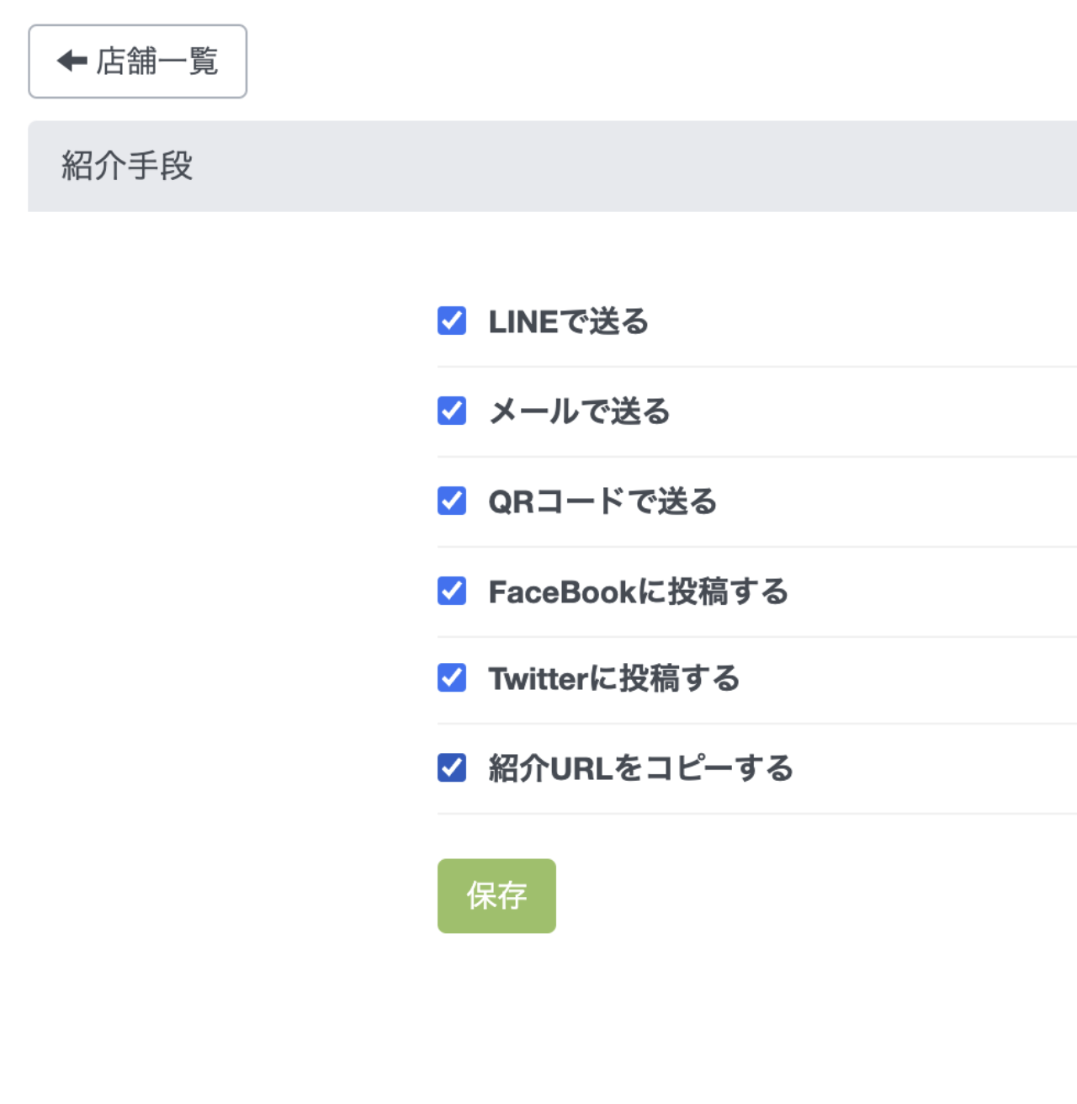Image resolution: width=1077 pixels, height=1104 pixels.
Task: Disable the QRコードで送る checkbox
Action: (452, 501)
